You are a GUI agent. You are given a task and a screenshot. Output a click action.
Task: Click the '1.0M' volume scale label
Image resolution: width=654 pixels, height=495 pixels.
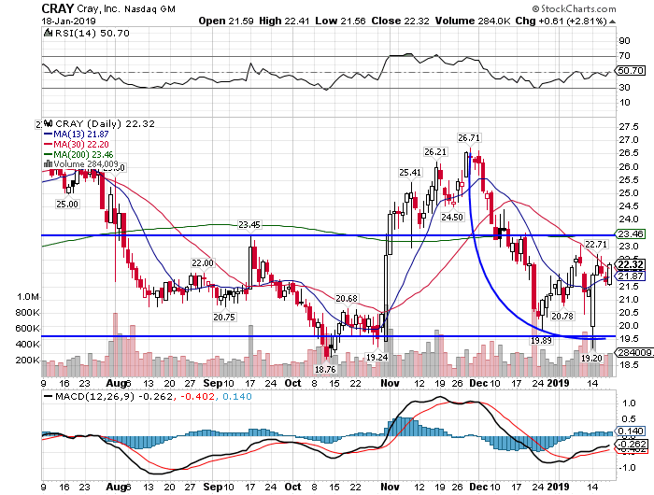[28, 297]
